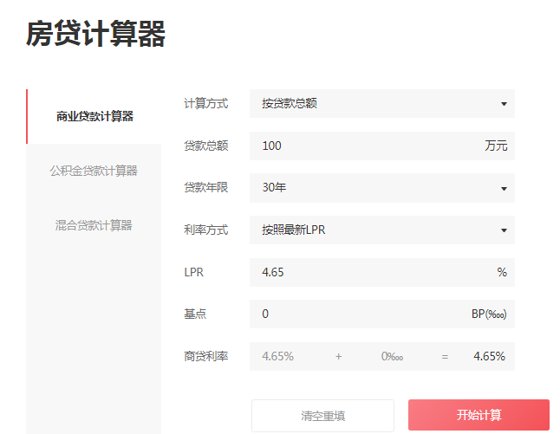This screenshot has height=434, width=560.
Task: Expand the 利率方式 dropdown showing 按照最新LPR
Action: click(x=381, y=230)
